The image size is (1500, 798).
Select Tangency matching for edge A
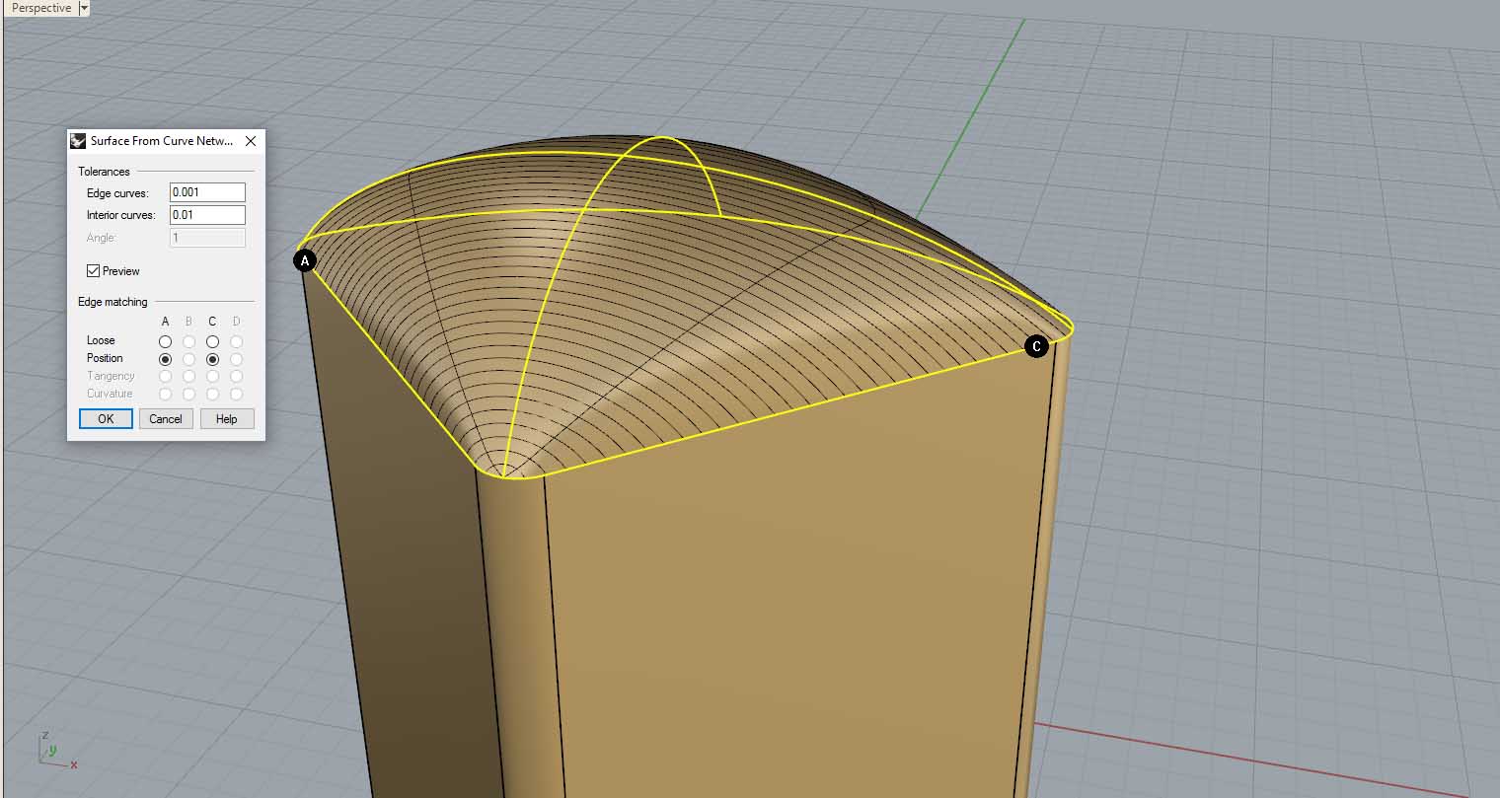tap(165, 376)
